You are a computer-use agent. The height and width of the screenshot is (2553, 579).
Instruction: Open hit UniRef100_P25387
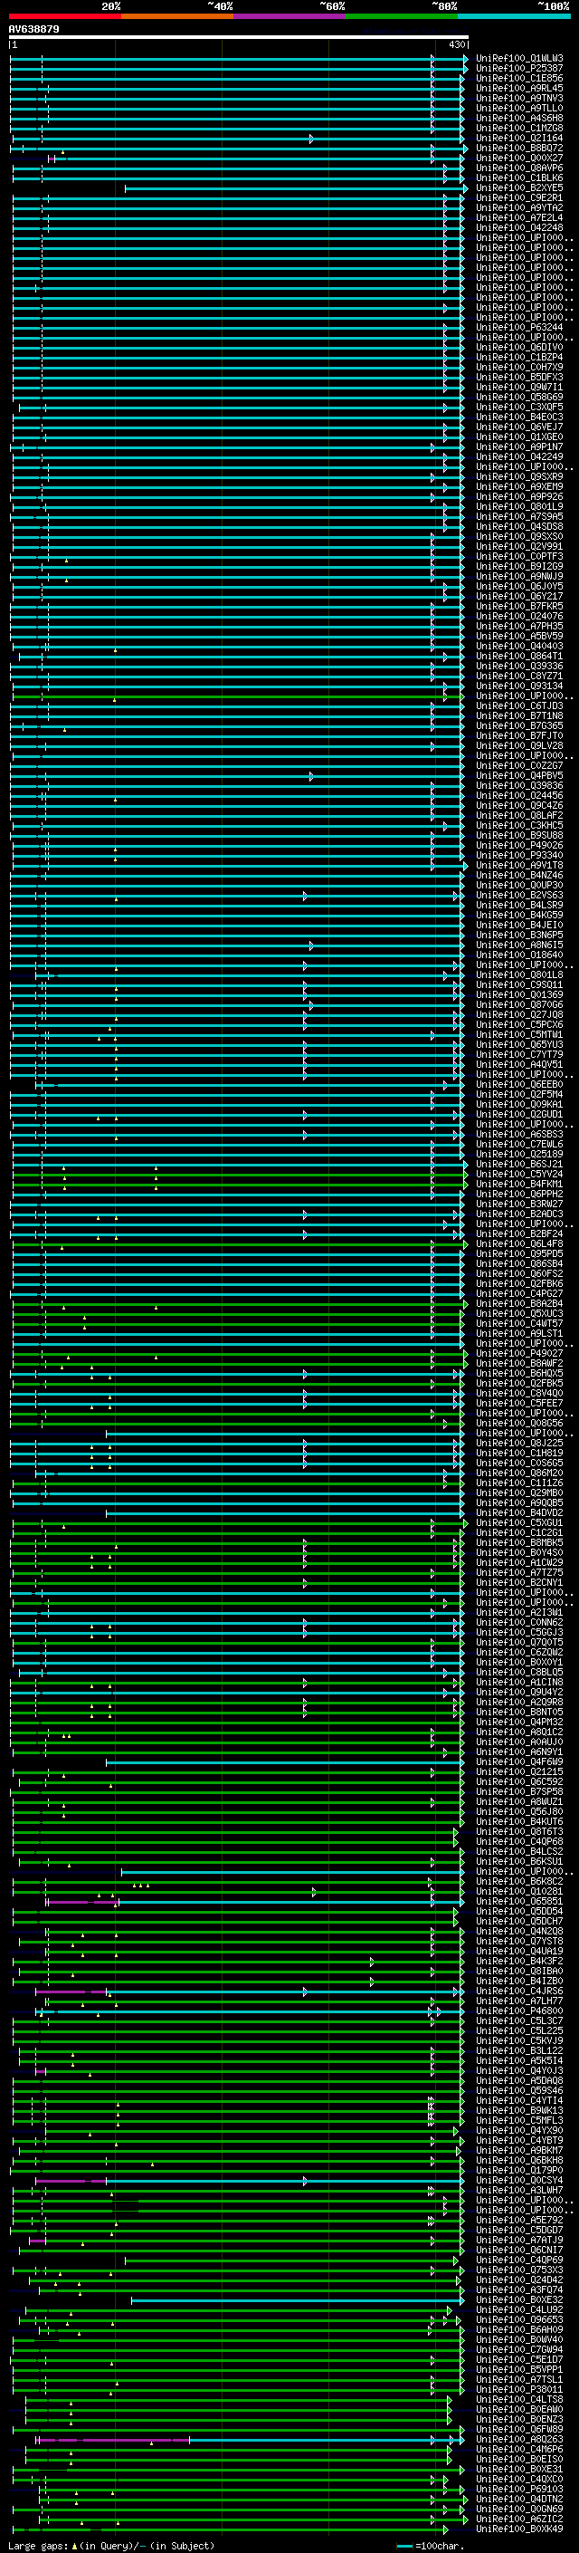[x=519, y=69]
